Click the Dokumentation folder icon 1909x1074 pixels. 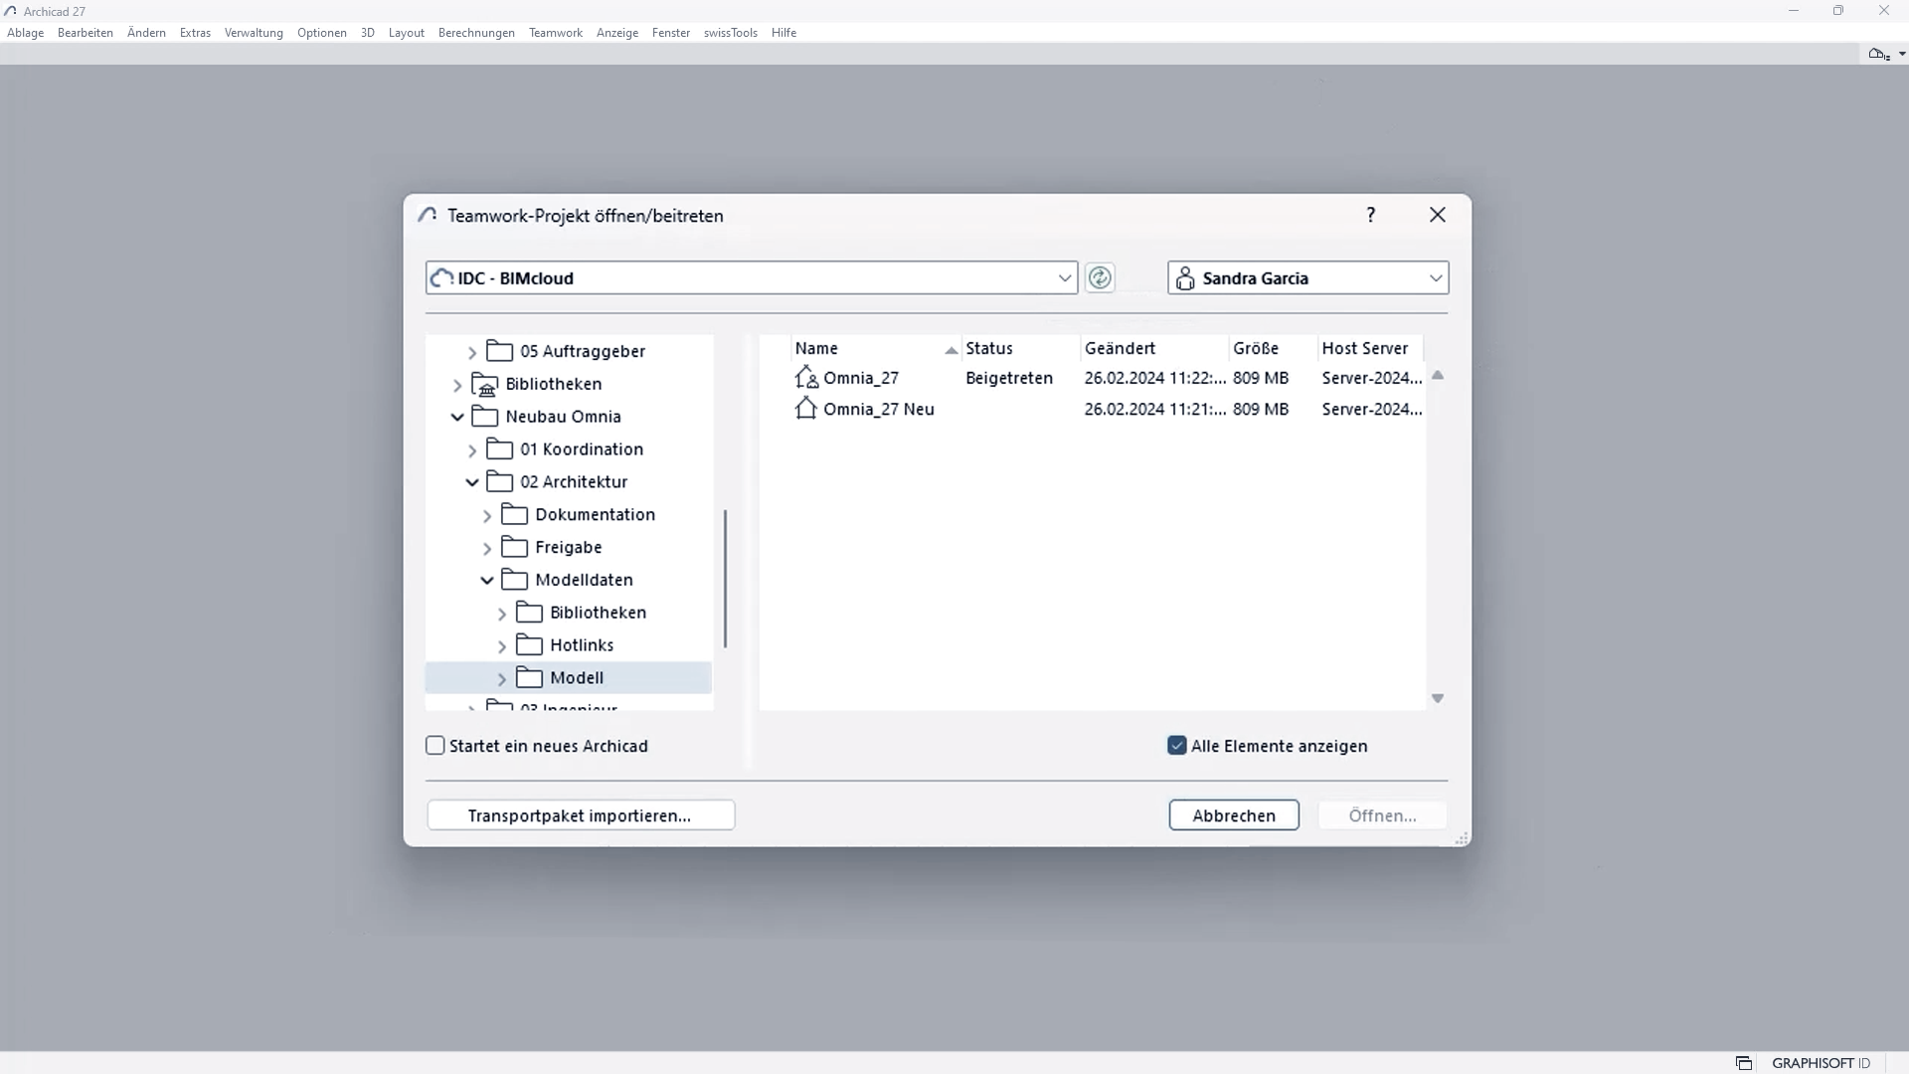(515, 514)
